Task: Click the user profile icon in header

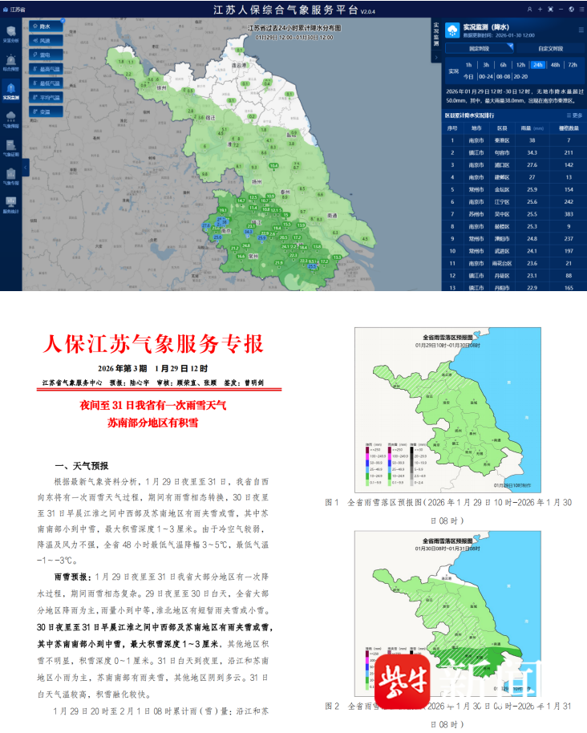Action: click(529, 9)
